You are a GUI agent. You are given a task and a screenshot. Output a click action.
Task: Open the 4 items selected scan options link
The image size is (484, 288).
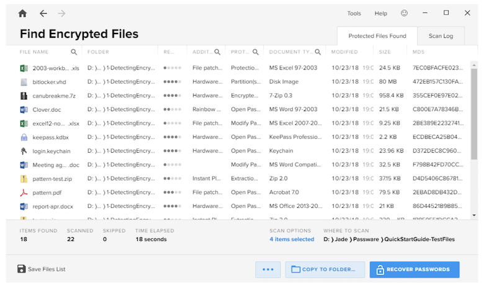coord(292,239)
